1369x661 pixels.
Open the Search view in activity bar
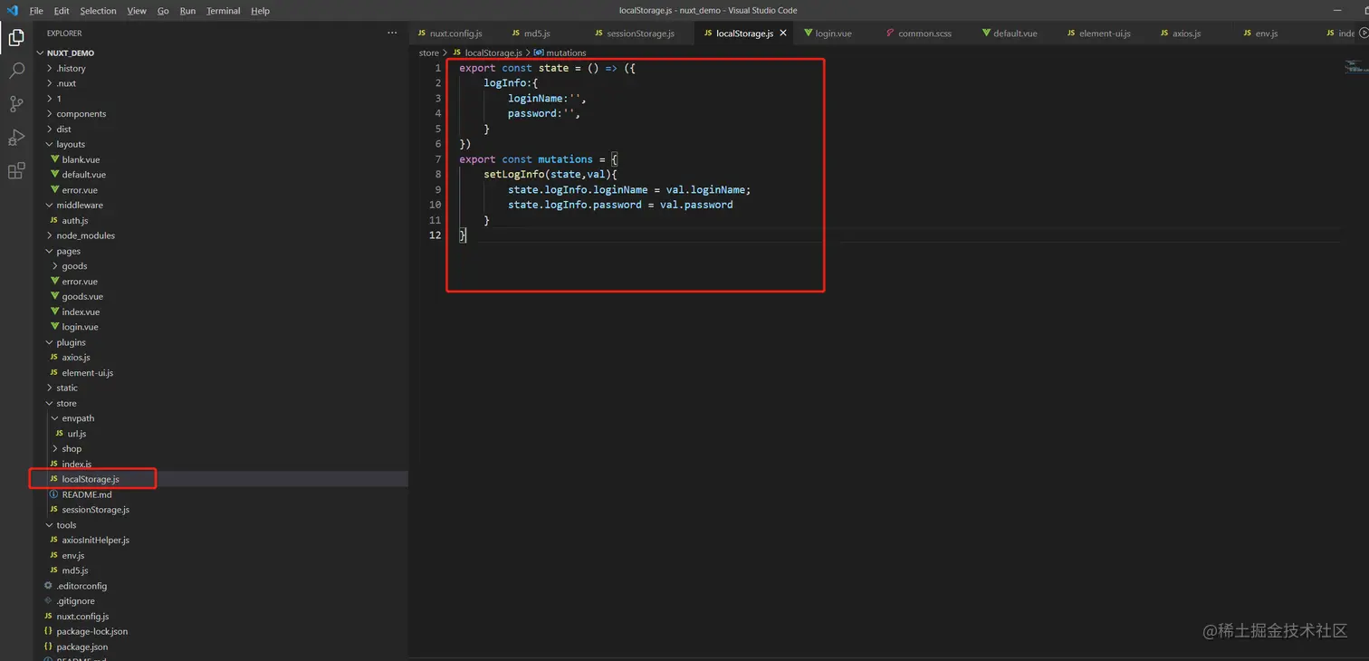pos(16,71)
